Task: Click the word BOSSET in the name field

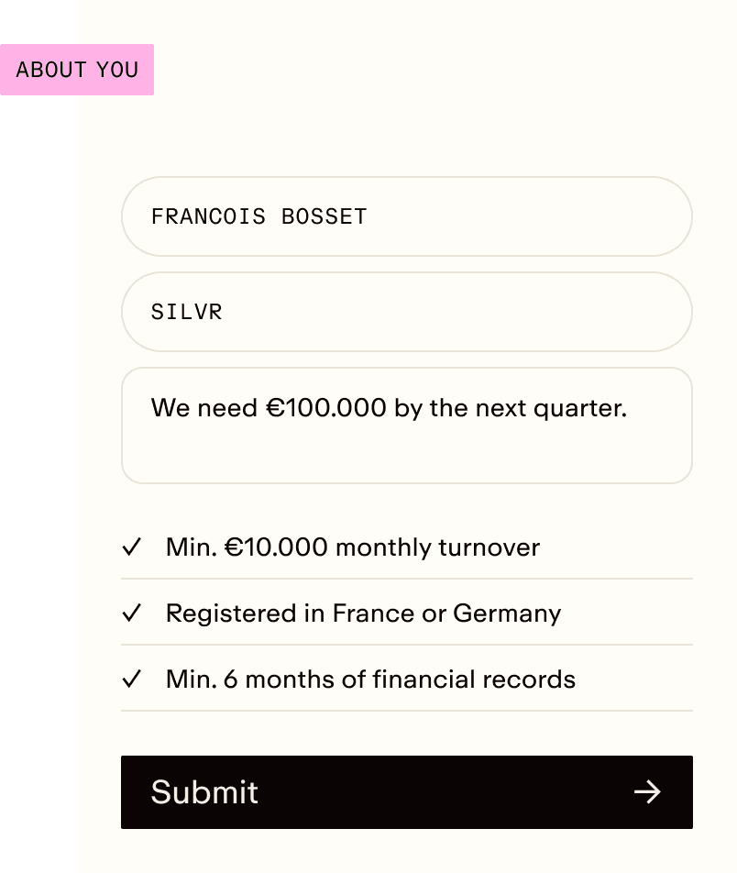Action: [324, 216]
